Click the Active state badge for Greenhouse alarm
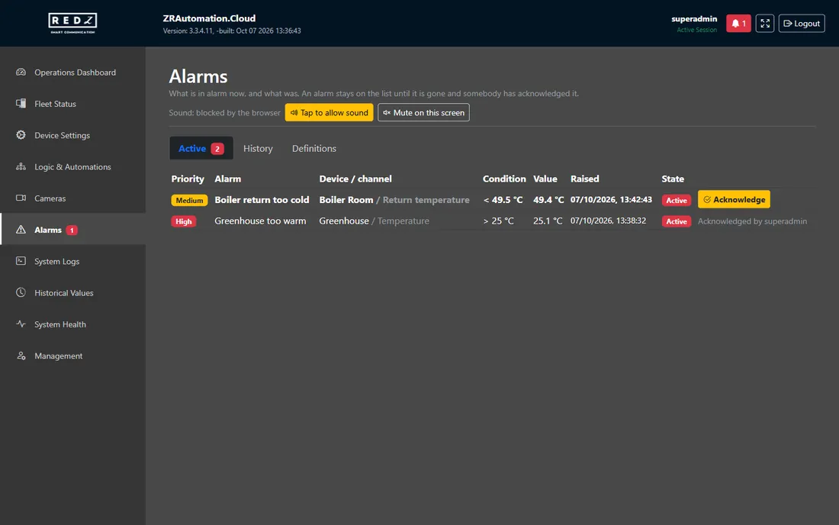 coord(677,221)
